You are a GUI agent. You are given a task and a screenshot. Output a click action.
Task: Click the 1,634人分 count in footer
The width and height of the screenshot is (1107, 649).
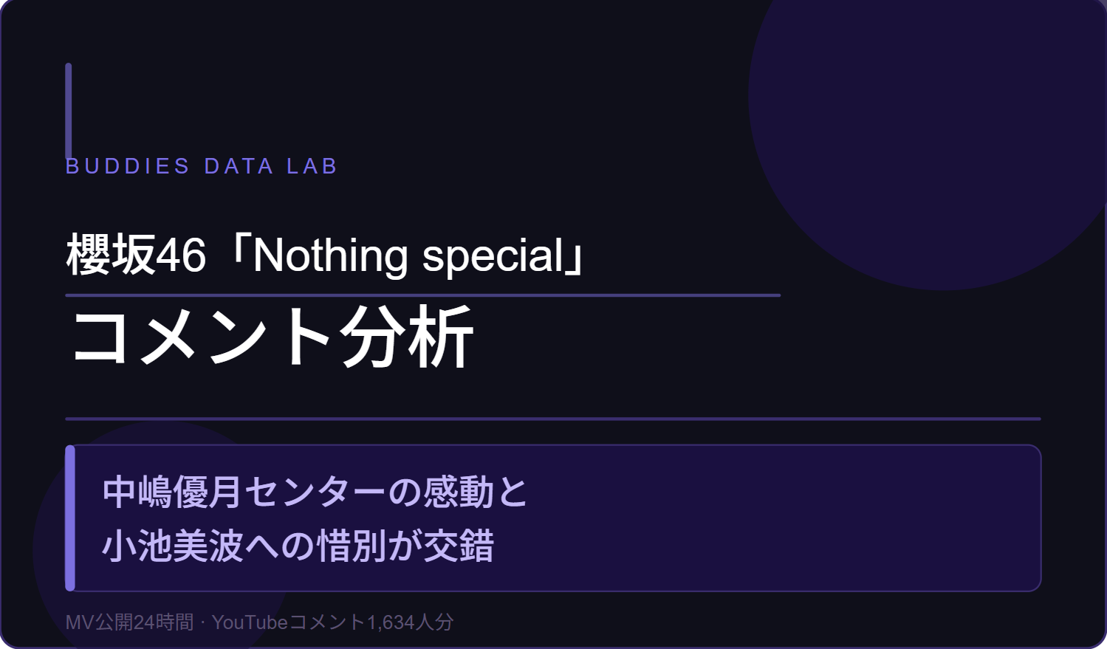(411, 622)
